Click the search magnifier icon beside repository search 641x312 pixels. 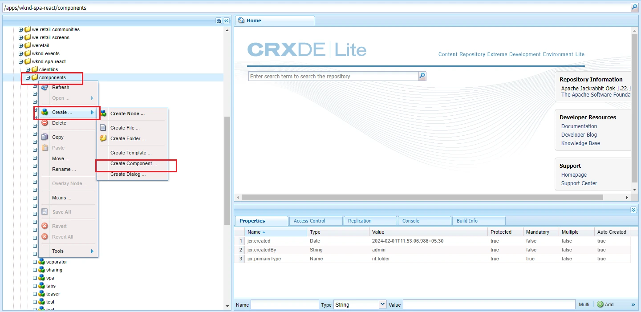click(422, 76)
